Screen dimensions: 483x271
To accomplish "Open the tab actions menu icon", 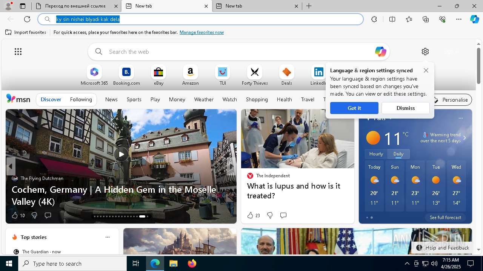I will 23,6.
